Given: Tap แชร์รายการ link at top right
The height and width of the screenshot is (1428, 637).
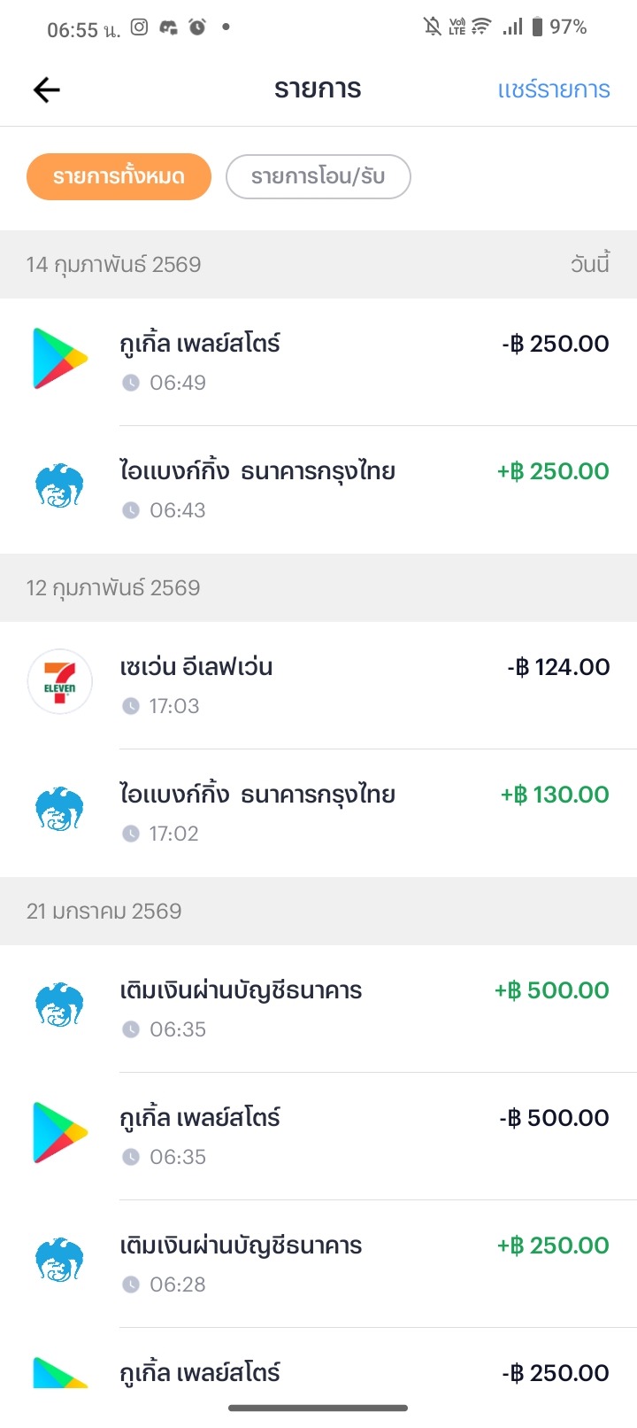Looking at the screenshot, I should pyautogui.click(x=554, y=89).
